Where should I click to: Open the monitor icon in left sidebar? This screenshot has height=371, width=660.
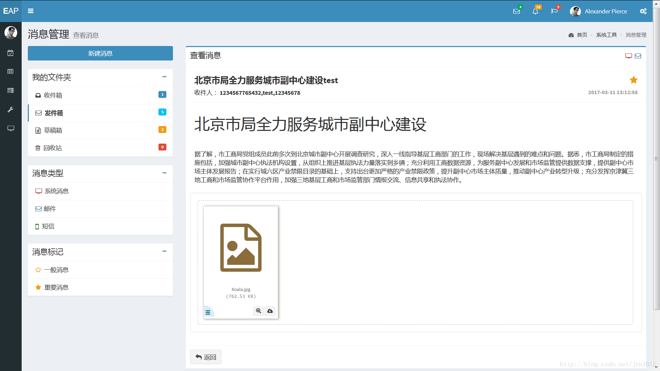tap(11, 128)
